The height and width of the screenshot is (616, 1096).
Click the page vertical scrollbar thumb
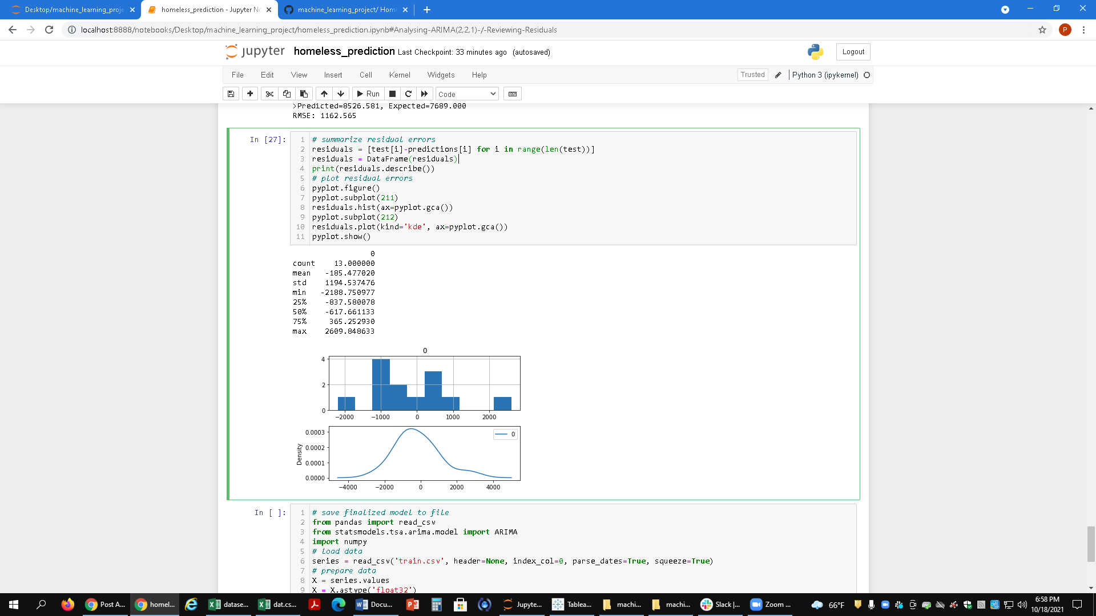point(1091,544)
